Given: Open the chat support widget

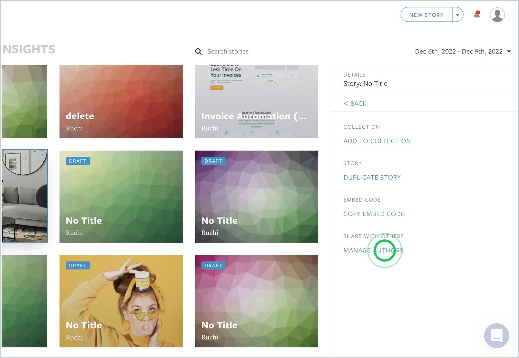Looking at the screenshot, I should point(496,335).
